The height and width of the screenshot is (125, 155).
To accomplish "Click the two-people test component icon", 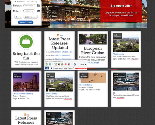I will 62,64.
